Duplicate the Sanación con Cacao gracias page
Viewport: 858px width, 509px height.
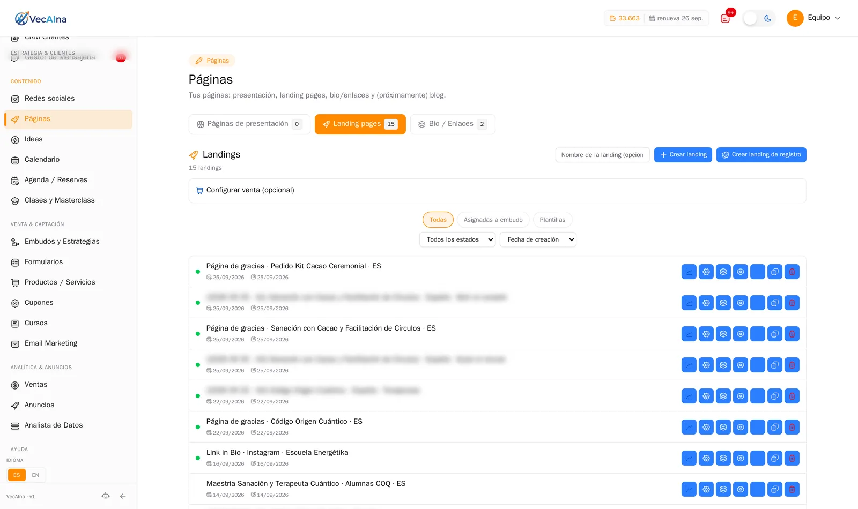click(775, 334)
